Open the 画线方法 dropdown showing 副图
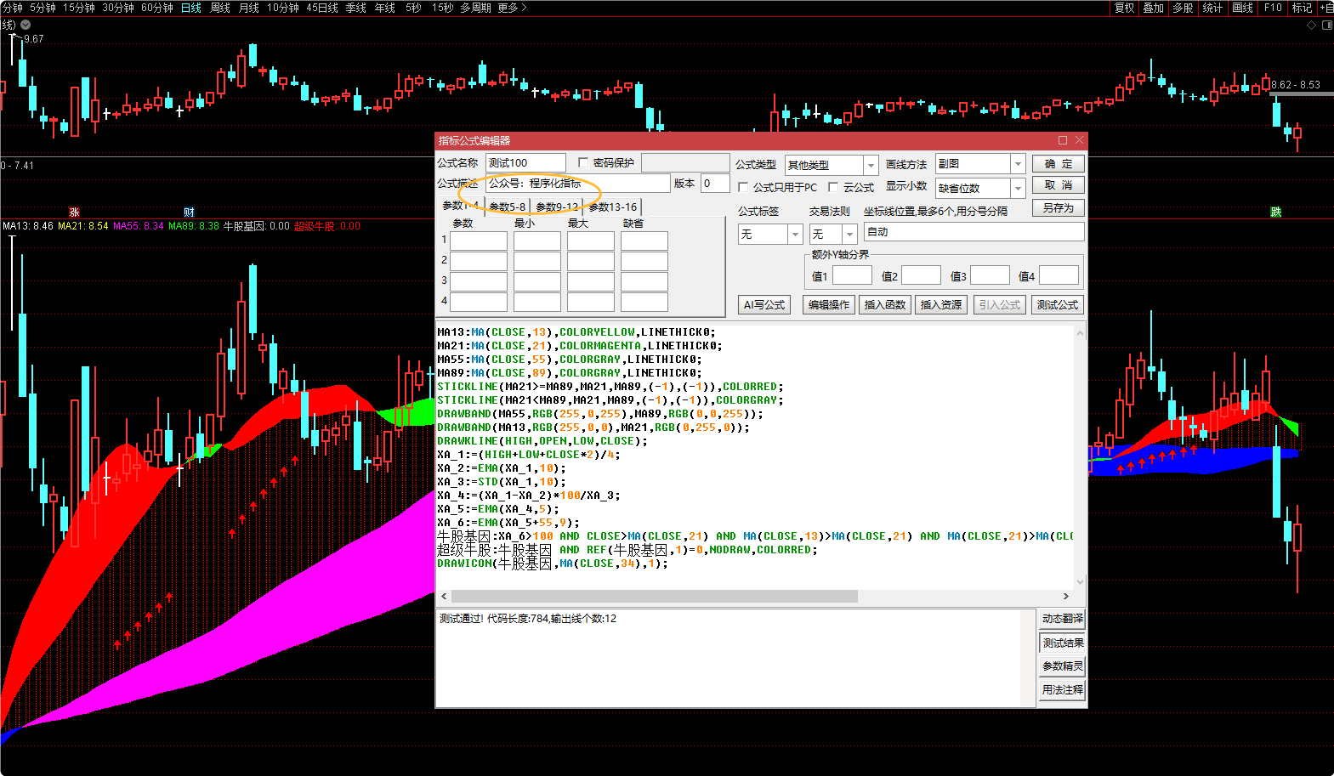The image size is (1334, 776). (1018, 163)
